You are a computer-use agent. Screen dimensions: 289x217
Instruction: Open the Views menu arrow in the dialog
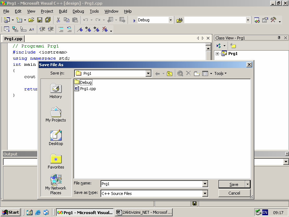pos(211,74)
